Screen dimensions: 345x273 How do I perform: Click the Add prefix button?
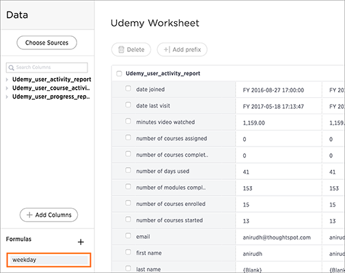182,49
